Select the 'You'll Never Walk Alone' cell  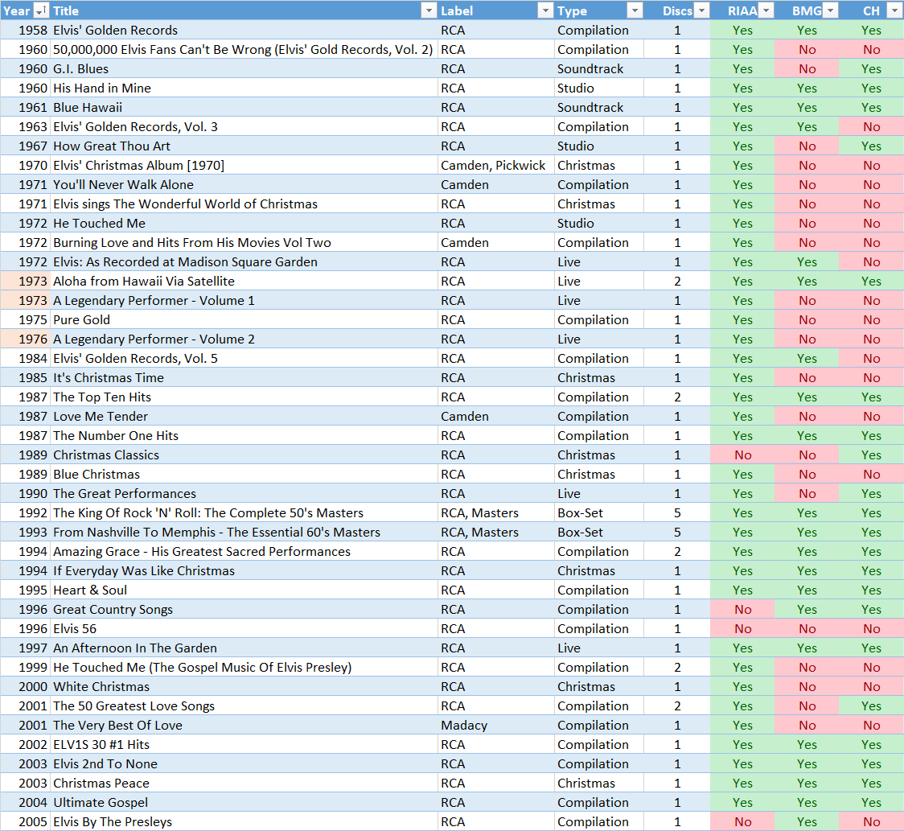244,184
